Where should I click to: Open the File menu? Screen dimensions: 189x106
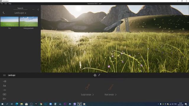[2, 4]
